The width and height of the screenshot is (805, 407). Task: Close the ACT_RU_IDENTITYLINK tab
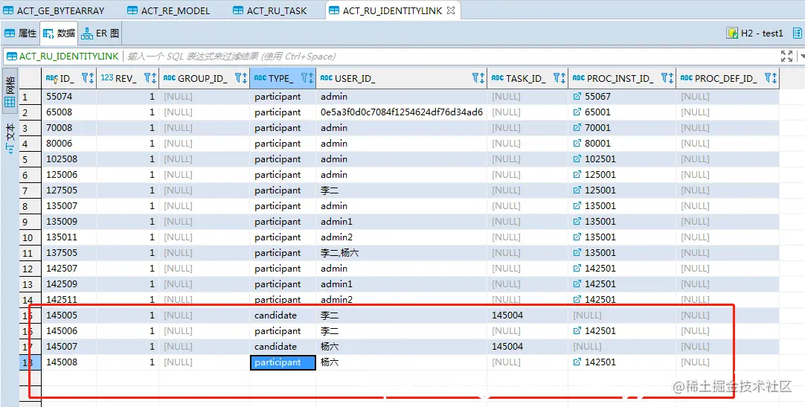[x=451, y=10]
